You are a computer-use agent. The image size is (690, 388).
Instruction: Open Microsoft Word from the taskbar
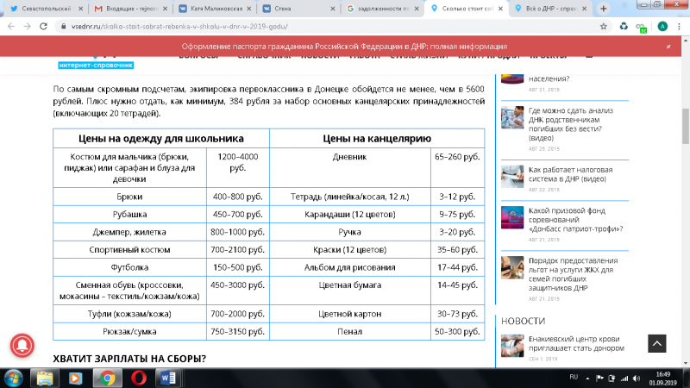tap(168, 378)
